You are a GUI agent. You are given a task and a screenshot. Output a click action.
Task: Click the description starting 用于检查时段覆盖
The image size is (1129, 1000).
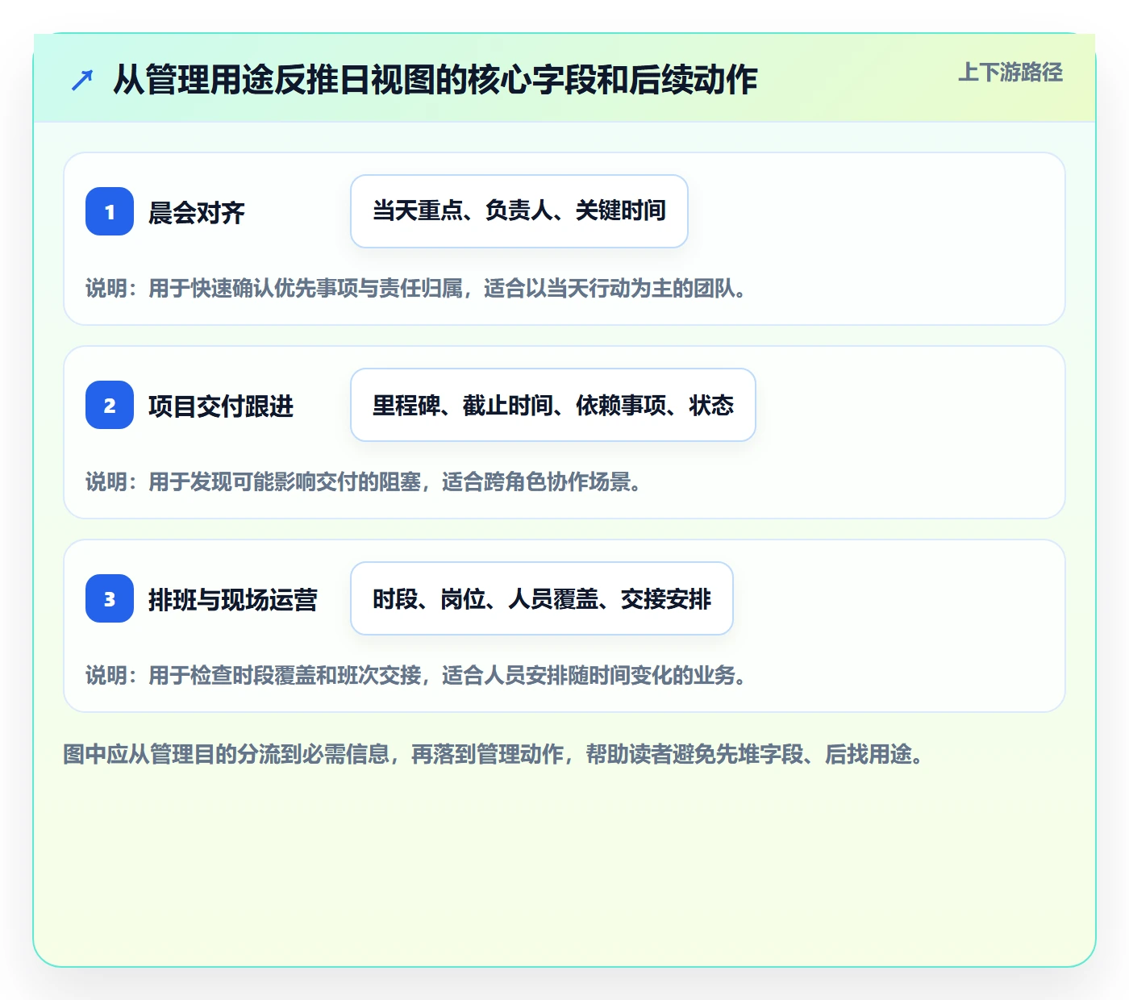(416, 676)
